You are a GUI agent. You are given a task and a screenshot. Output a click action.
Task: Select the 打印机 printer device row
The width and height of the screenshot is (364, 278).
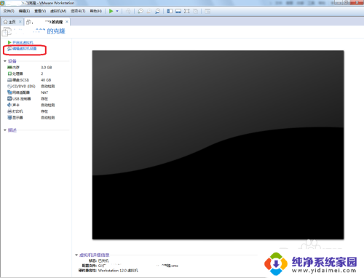(31, 111)
